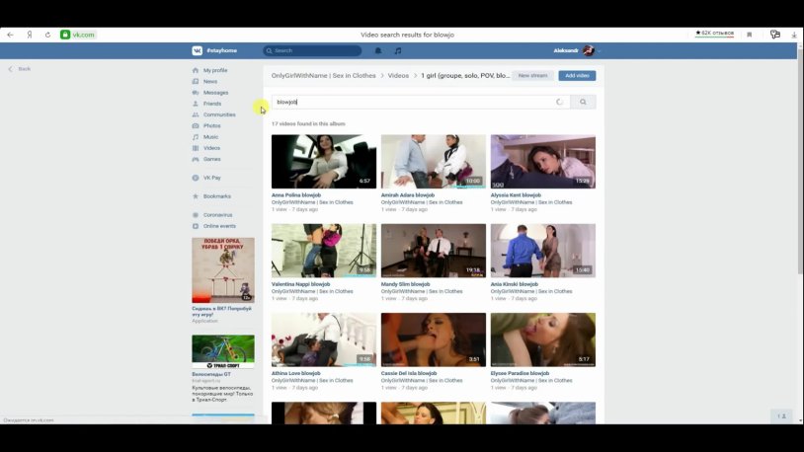Click the Bookmarks star icon
The height and width of the screenshot is (452, 804).
(x=196, y=196)
